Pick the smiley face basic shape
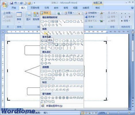This screenshot has width=135, height=115. click(64, 44)
